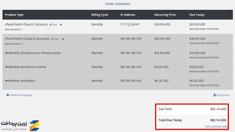
Task: Select the cPanel Admin Cloud (5 Accounts) name
Action: 27,39
